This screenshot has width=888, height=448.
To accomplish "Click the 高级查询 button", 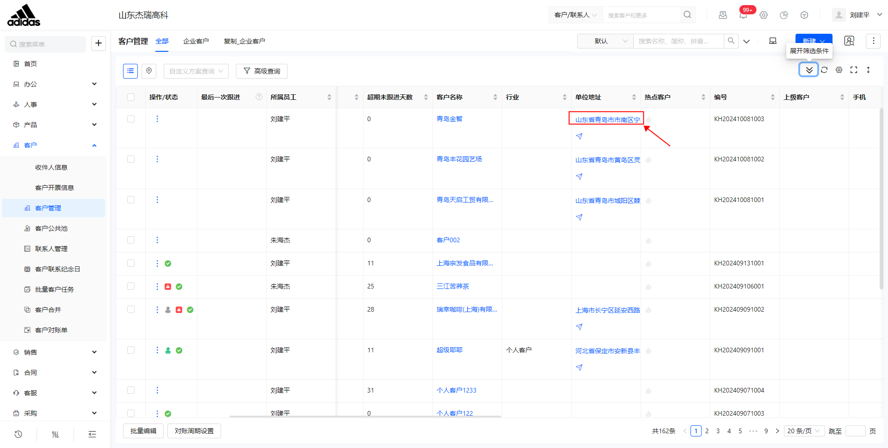I will coord(262,71).
